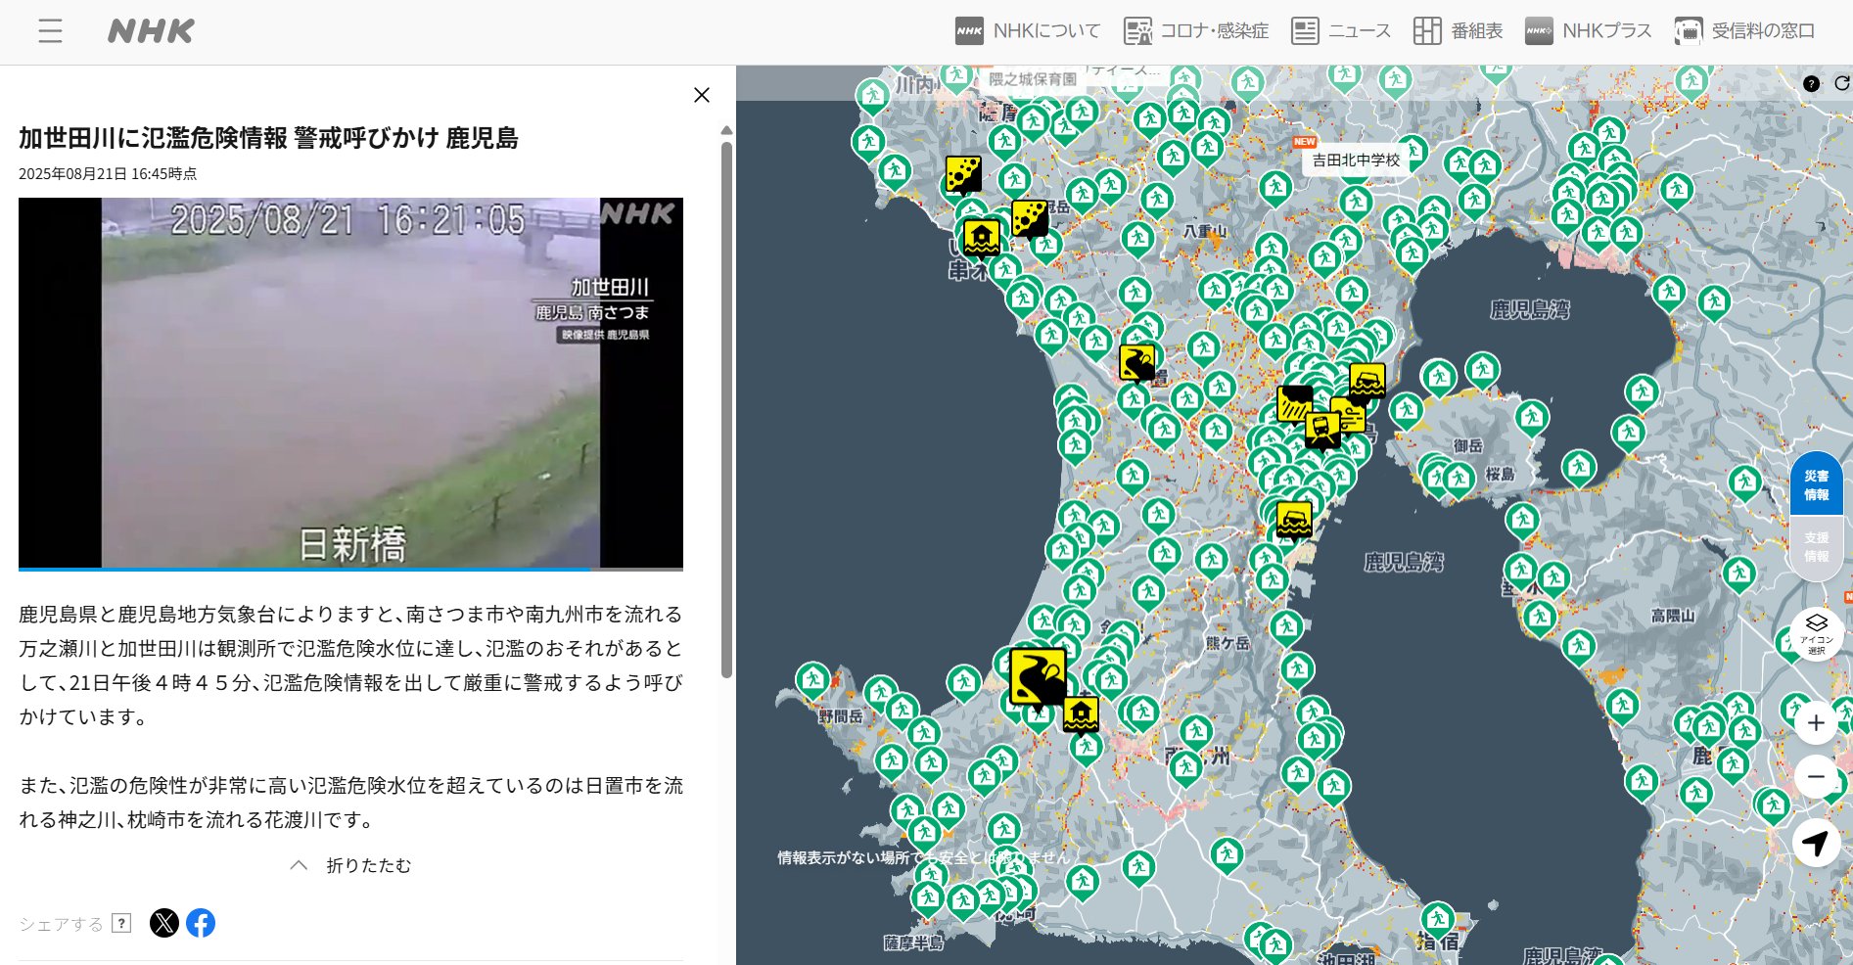Image resolution: width=1853 pixels, height=965 pixels.
Task: Click the 受信料の窓口 icon
Action: (x=1689, y=30)
